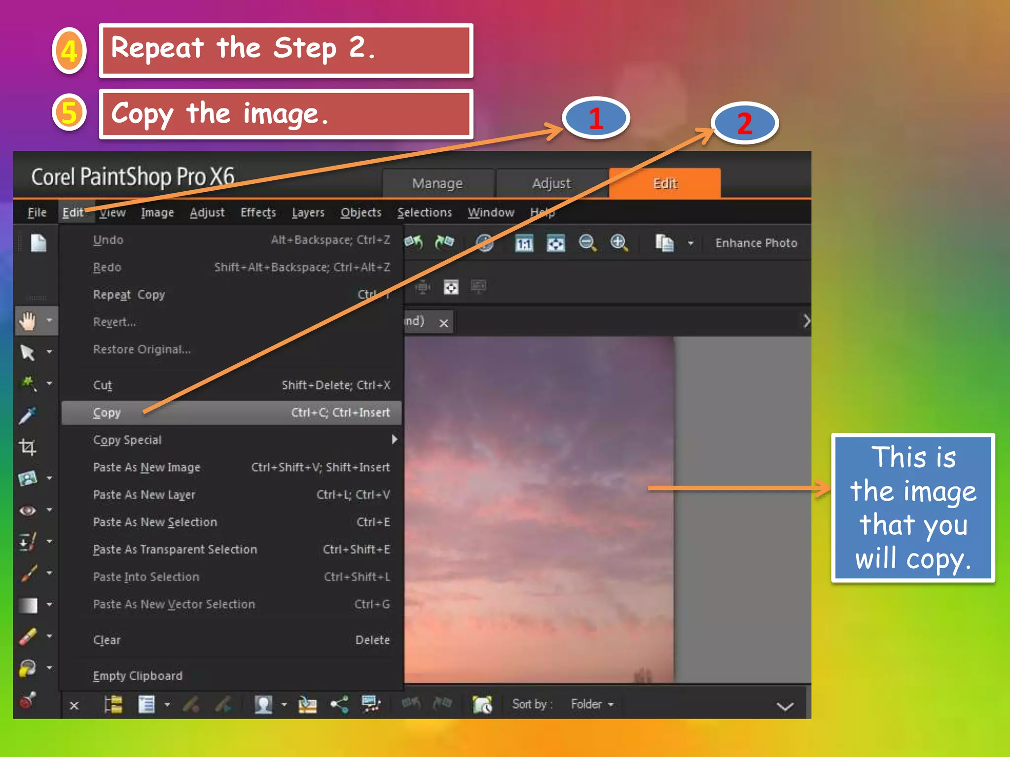Expand the Pan tool flyout arrow

pos(49,320)
